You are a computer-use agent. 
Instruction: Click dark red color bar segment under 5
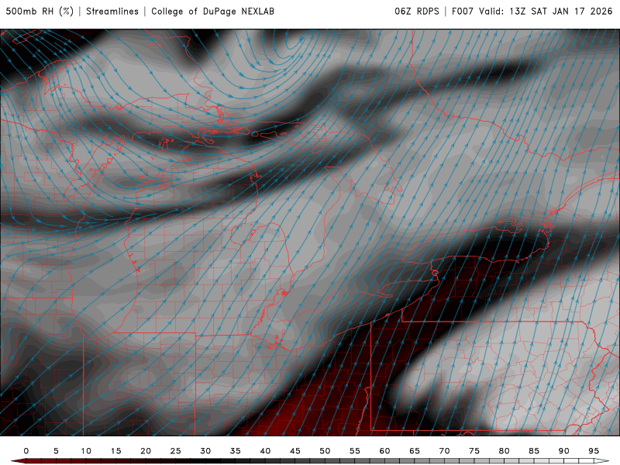pyautogui.click(x=64, y=461)
